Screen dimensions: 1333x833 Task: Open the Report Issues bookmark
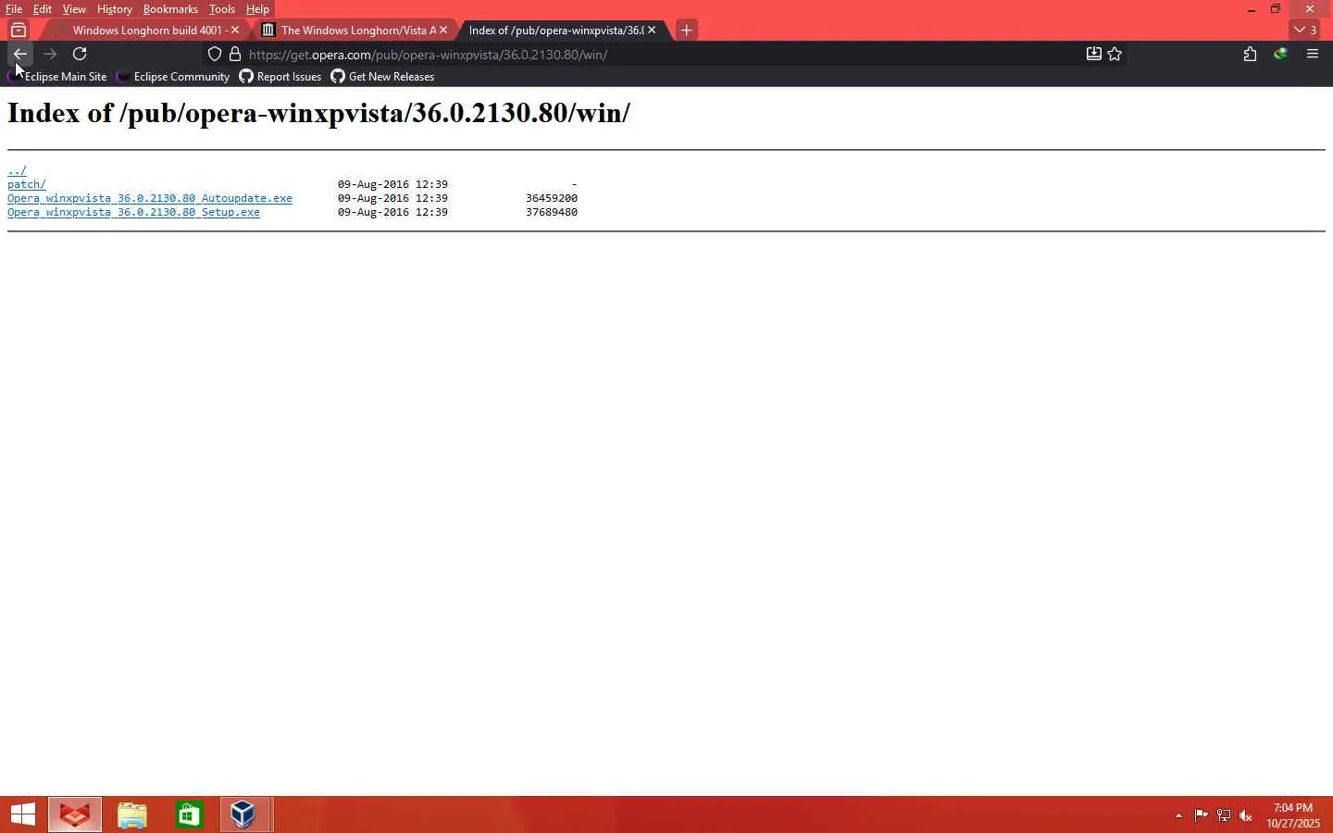click(280, 77)
